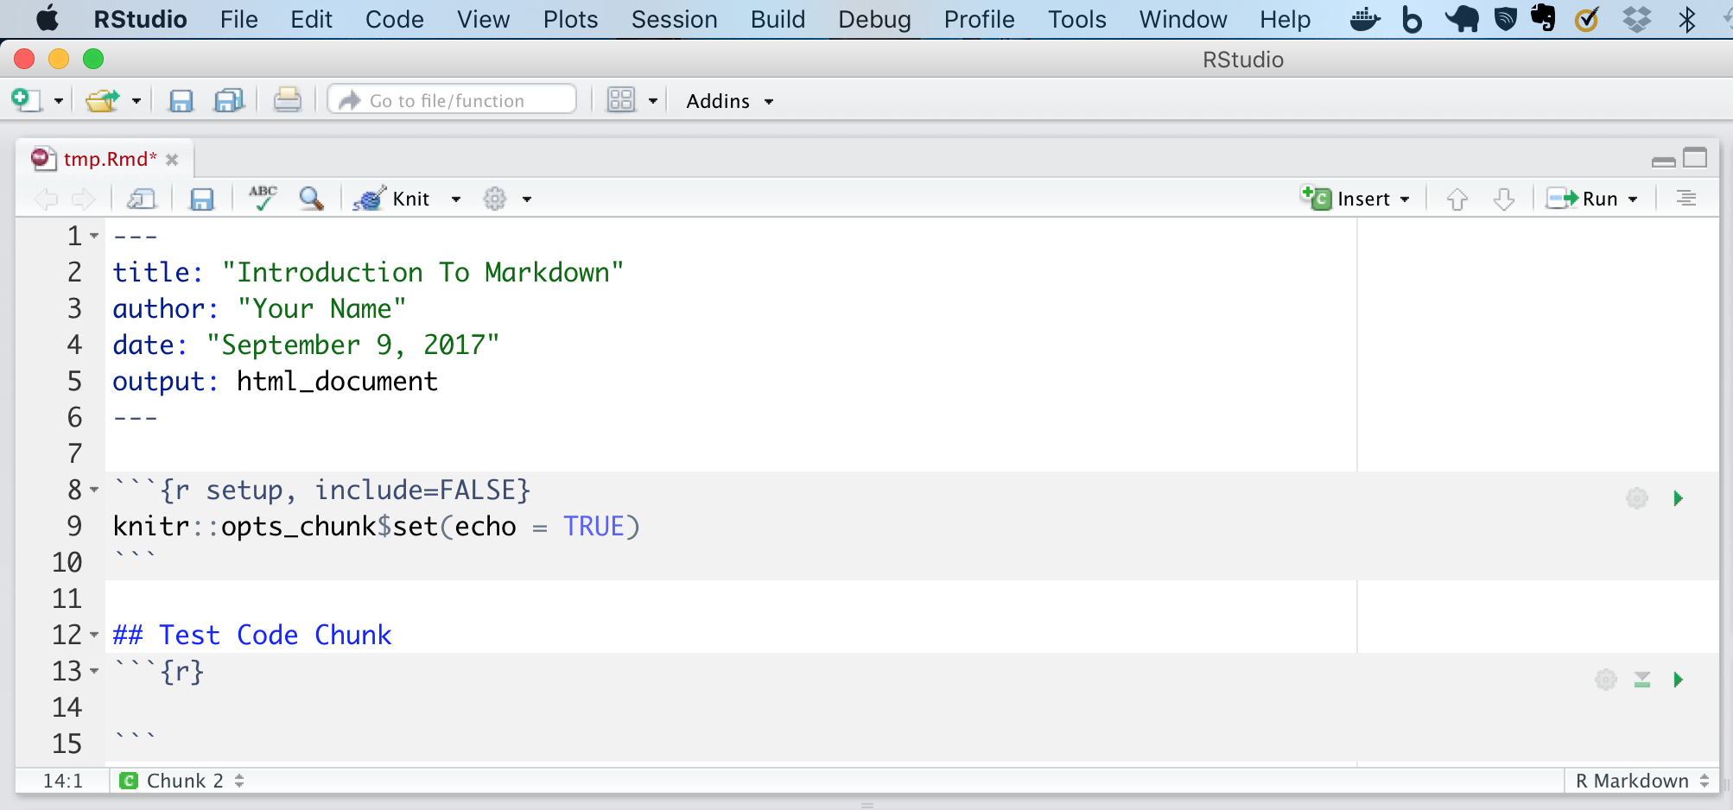Image resolution: width=1733 pixels, height=810 pixels.
Task: Click the 14:1 cursor position indicator
Action: [63, 781]
